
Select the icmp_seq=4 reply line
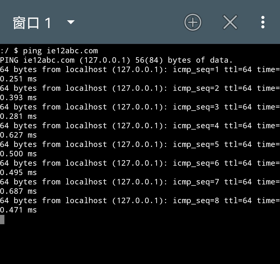point(140,130)
